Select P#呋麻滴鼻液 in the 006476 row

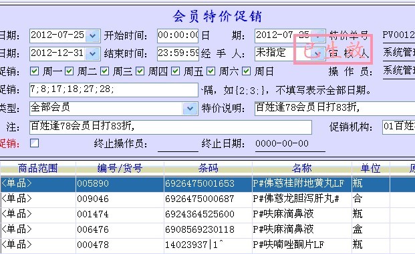[x=283, y=229]
